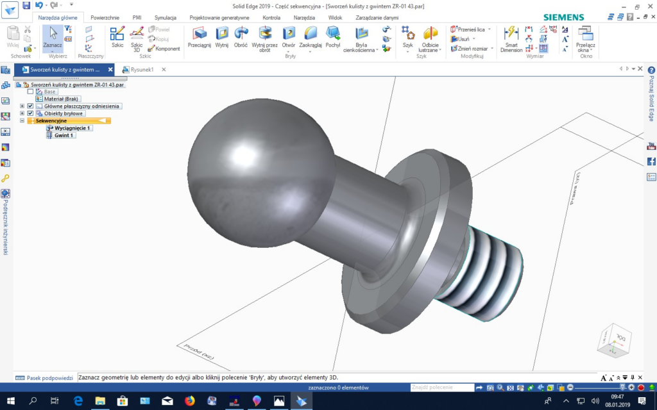Open the Widok ribbon tab
Screen dimensions: 657x410
[335, 17]
